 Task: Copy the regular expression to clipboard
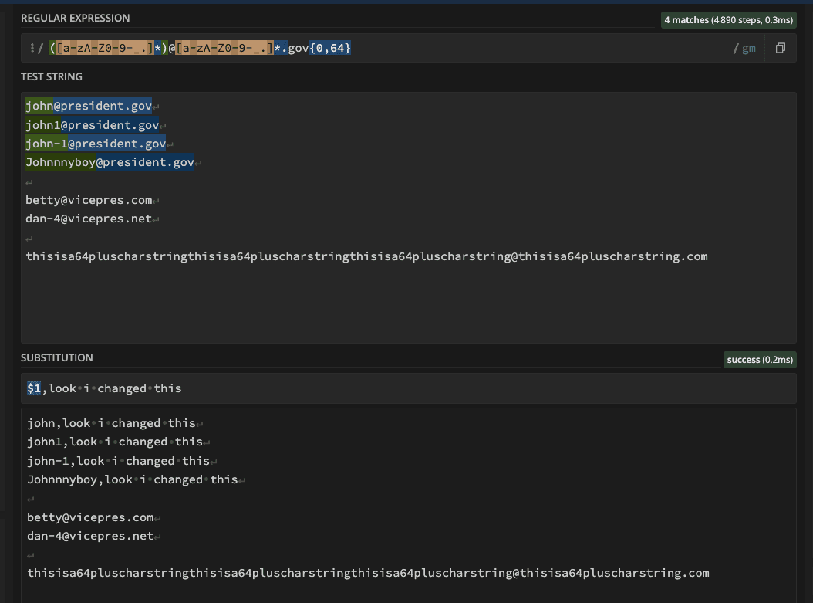[x=780, y=47]
